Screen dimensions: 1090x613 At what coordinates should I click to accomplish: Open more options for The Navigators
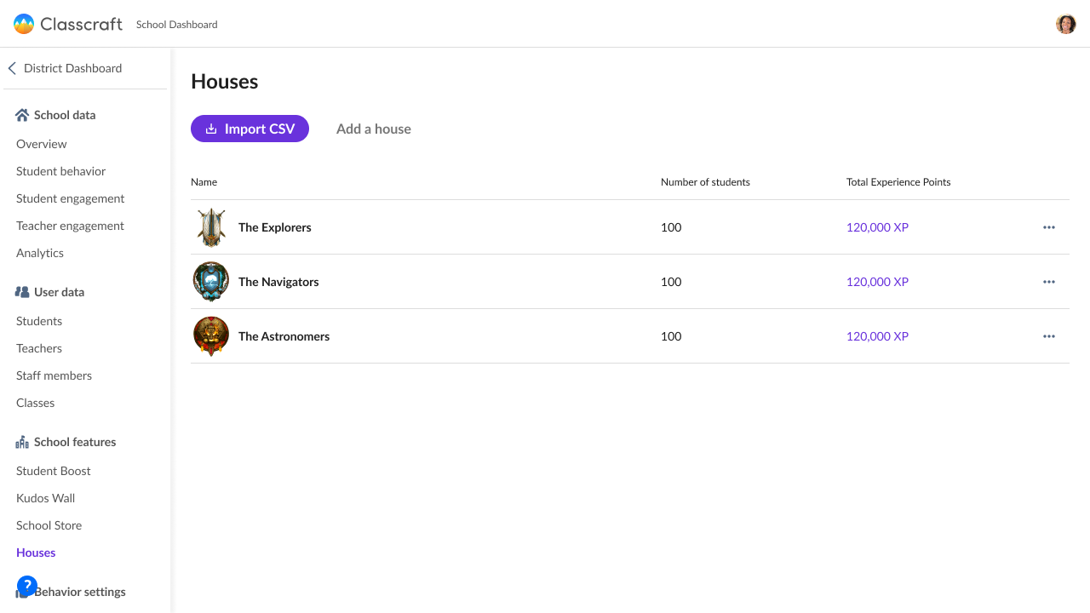tap(1049, 282)
